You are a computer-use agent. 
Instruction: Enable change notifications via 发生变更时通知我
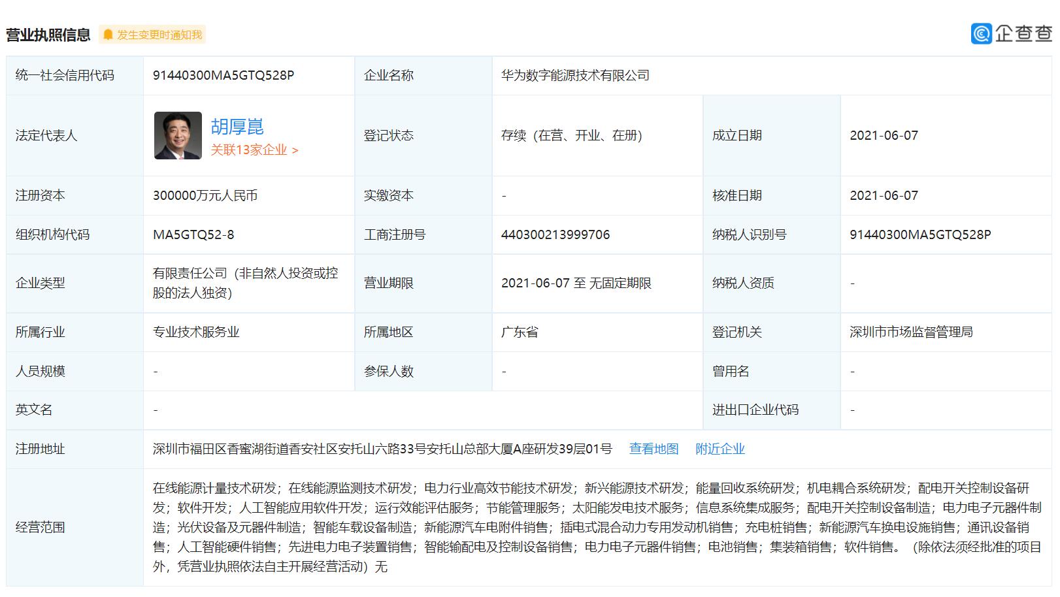click(158, 34)
